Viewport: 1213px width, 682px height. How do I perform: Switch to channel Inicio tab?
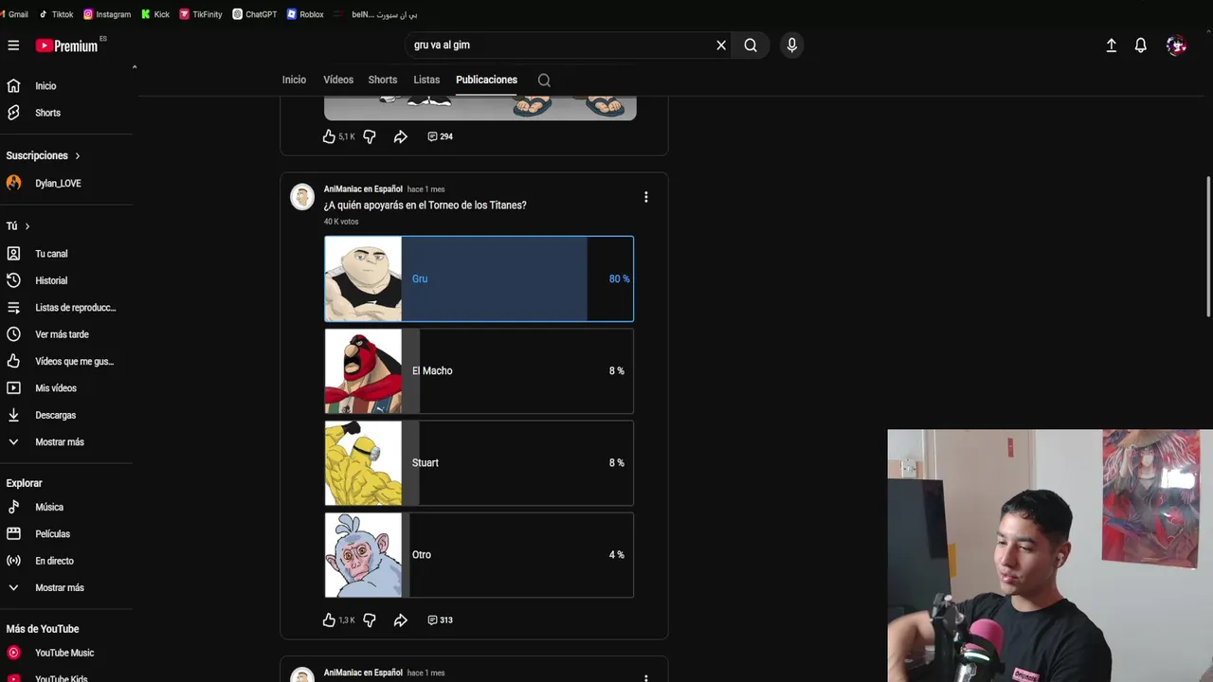[294, 80]
